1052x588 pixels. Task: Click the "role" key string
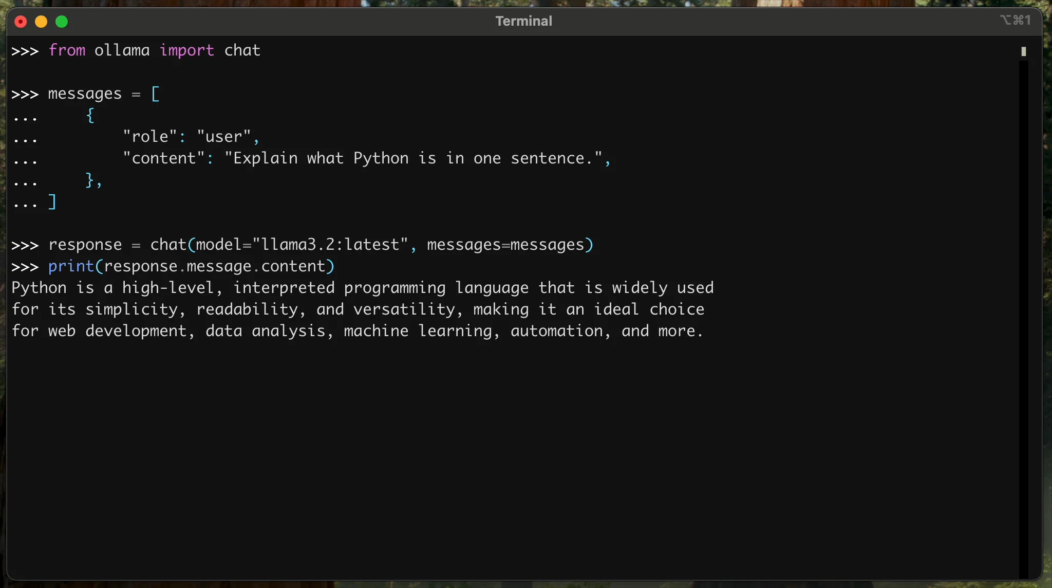149,137
